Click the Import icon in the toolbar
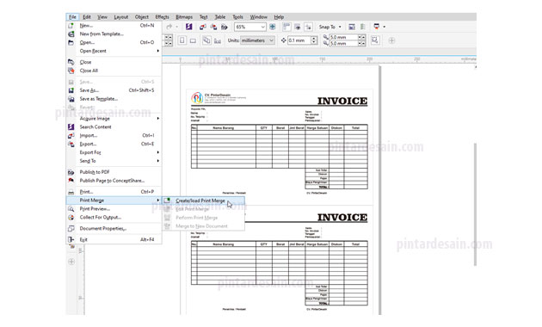The height and width of the screenshot is (327, 542). point(203,27)
